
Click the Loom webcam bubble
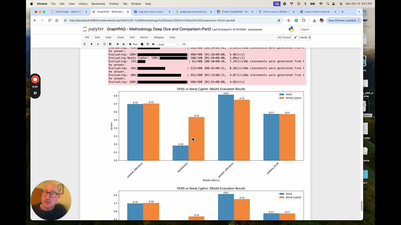point(51,200)
